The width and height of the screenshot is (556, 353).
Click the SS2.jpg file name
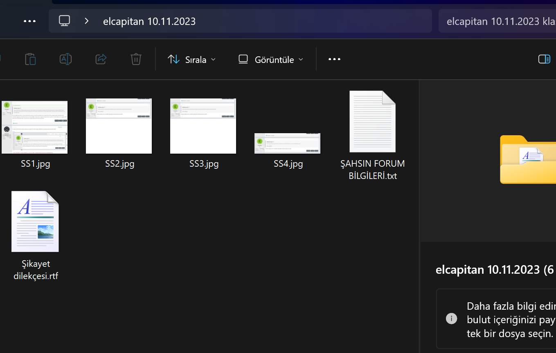120,164
